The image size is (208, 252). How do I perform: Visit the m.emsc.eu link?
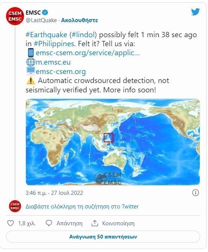point(53,62)
